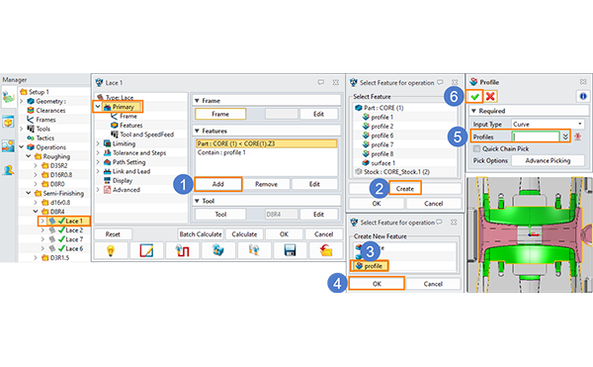Click the Create button in Select Feature
The width and height of the screenshot is (593, 367).
(404, 188)
